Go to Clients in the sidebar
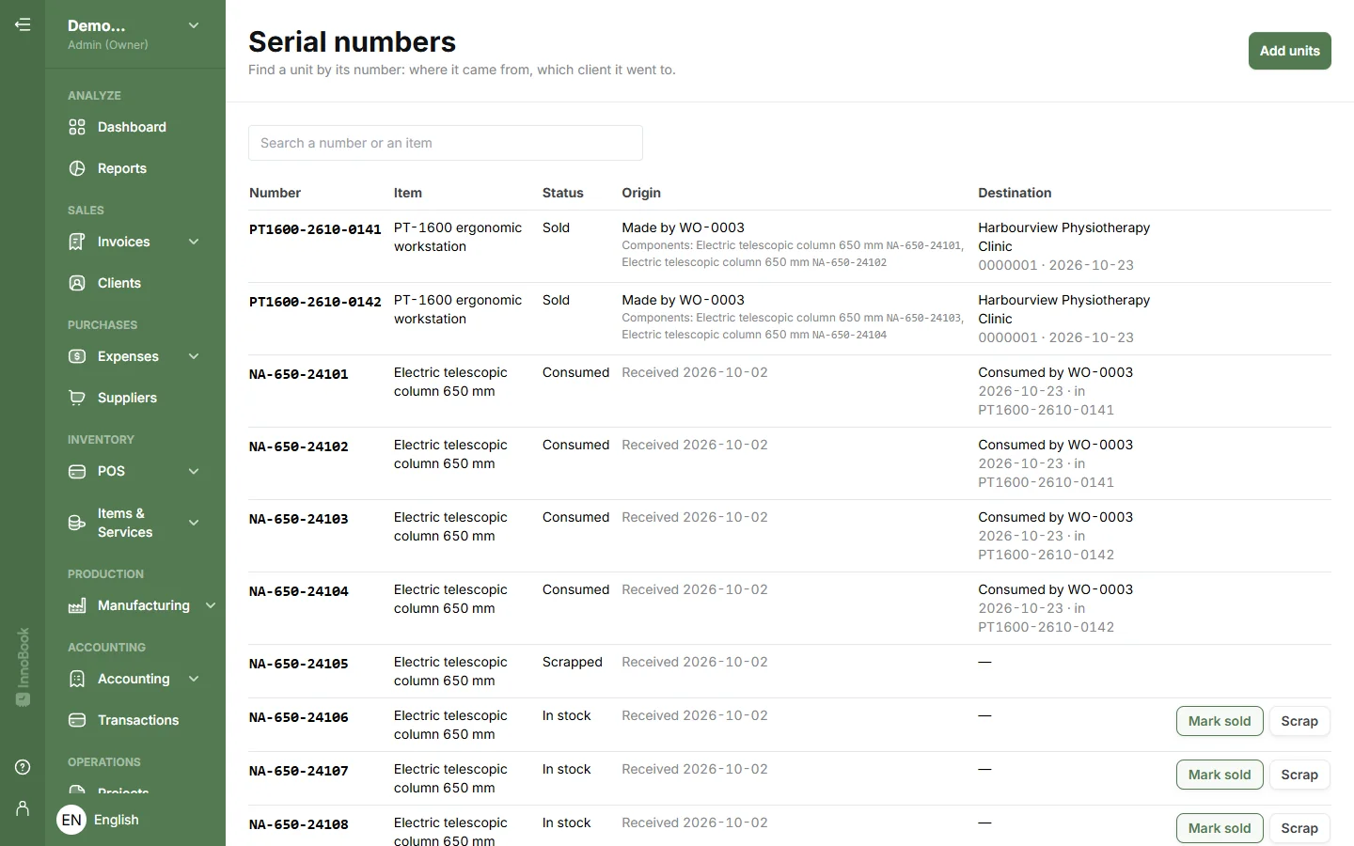Image resolution: width=1354 pixels, height=846 pixels. click(x=119, y=283)
